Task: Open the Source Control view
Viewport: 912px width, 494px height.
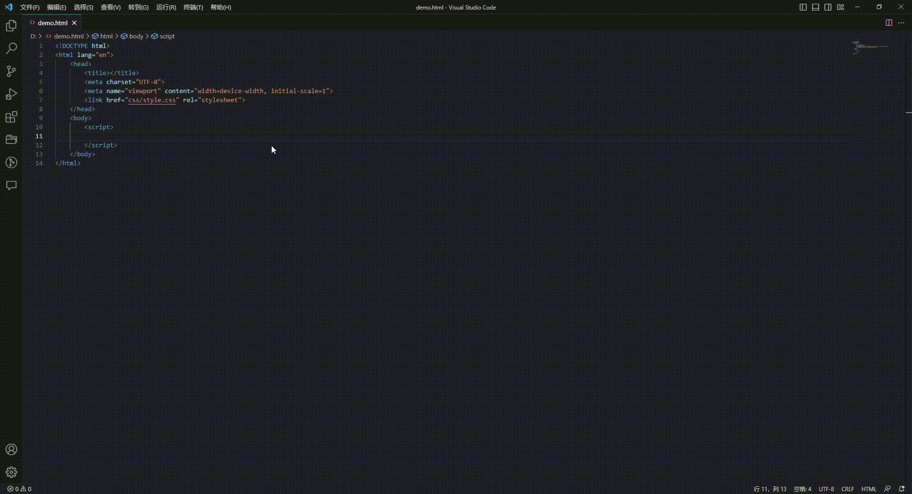Action: click(11, 71)
